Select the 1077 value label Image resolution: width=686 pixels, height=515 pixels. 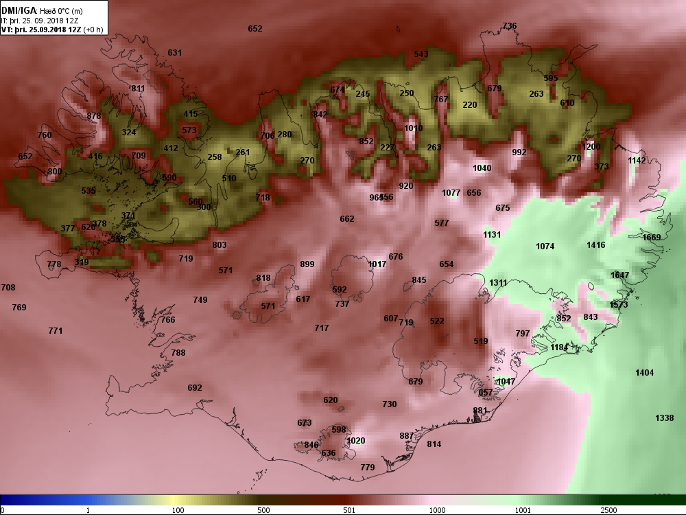[451, 193]
